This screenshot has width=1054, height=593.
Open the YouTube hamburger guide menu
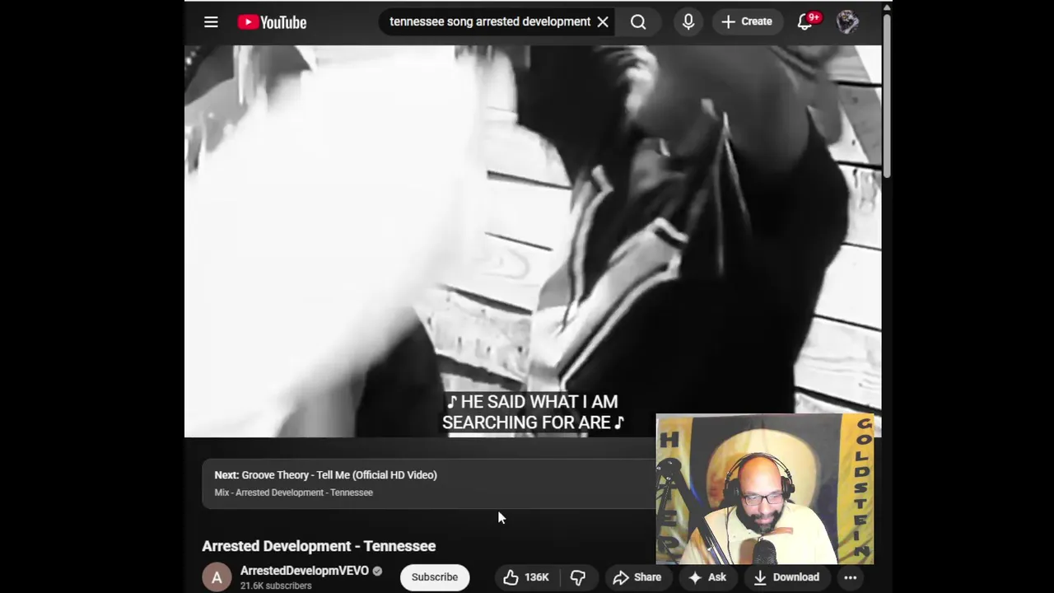(x=211, y=22)
